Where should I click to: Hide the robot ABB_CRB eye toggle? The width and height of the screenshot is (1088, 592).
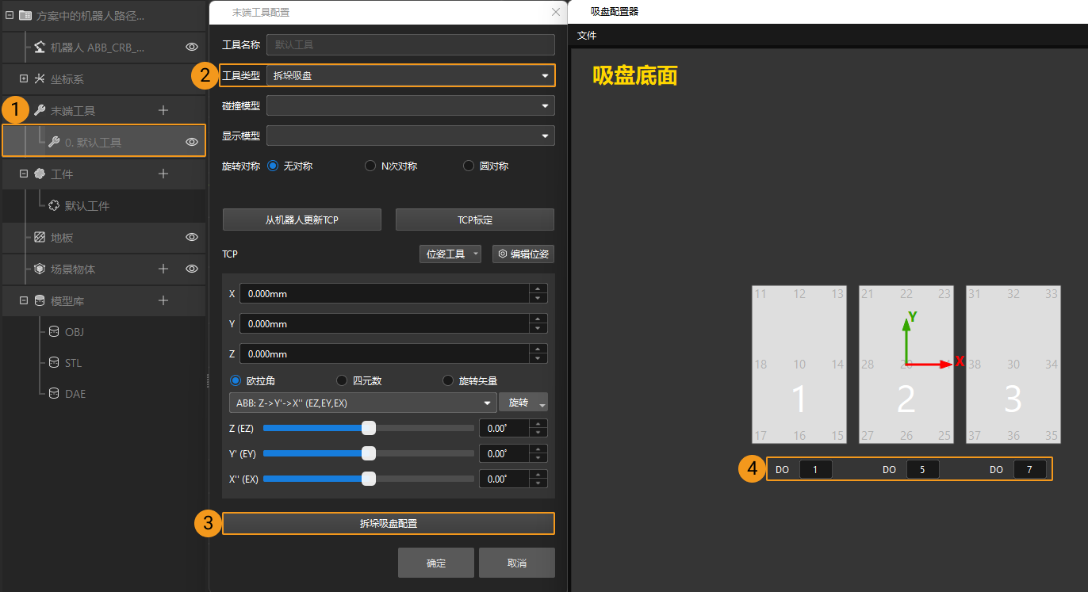pos(191,47)
